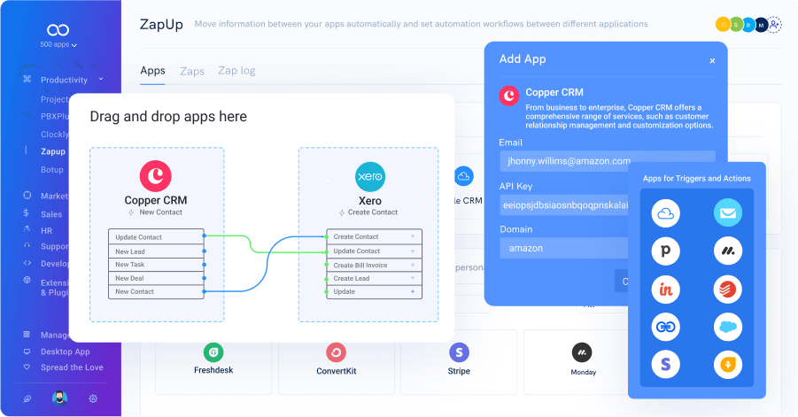Open Zapup in the sidebar
798x417 pixels.
[x=53, y=151]
